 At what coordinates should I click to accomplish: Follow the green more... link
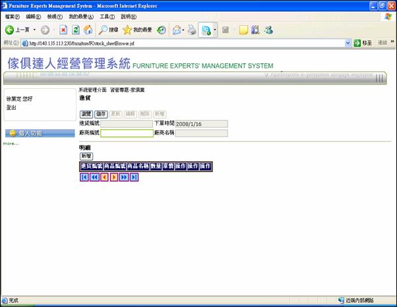(11, 143)
